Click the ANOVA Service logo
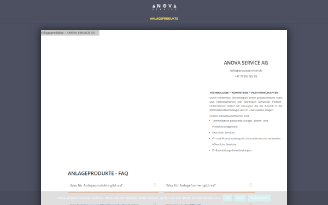The width and height of the screenshot is (328, 205). [164, 7]
